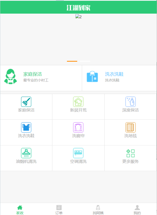Viewport: 157px width, 215px height.
Task: Open the 我的 profile tab
Action: [x=137, y=209]
